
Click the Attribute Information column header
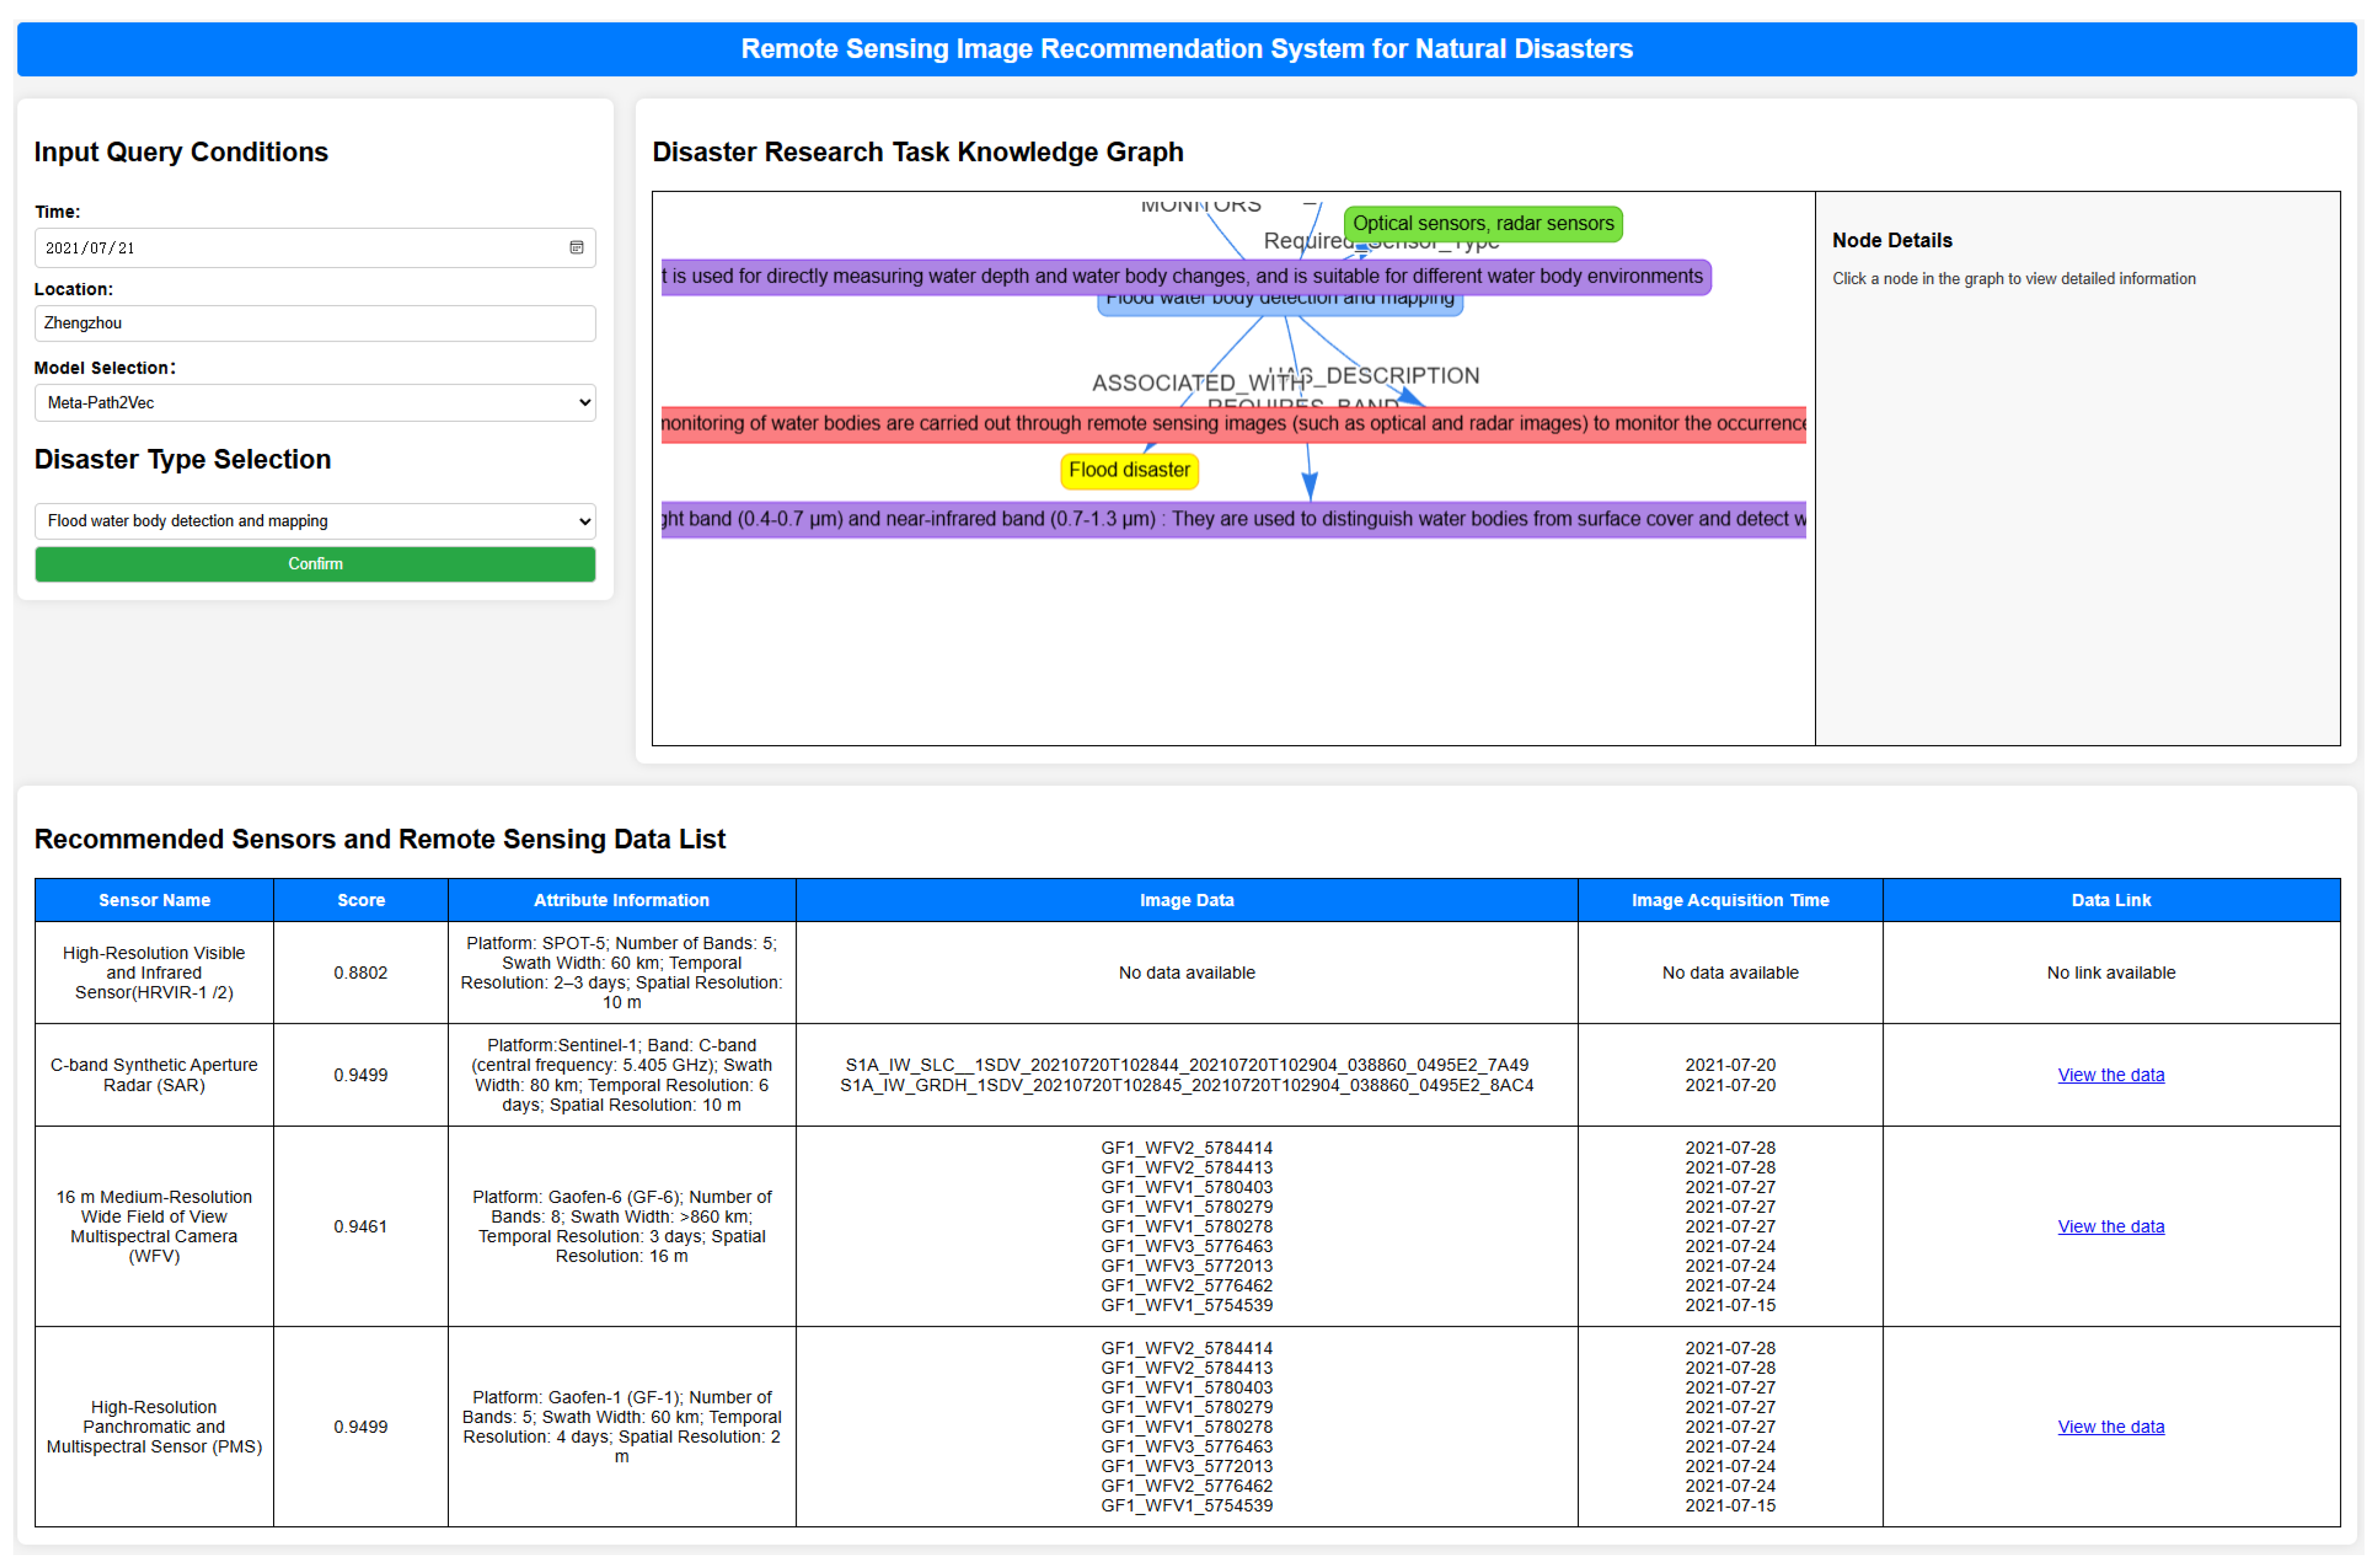[622, 900]
